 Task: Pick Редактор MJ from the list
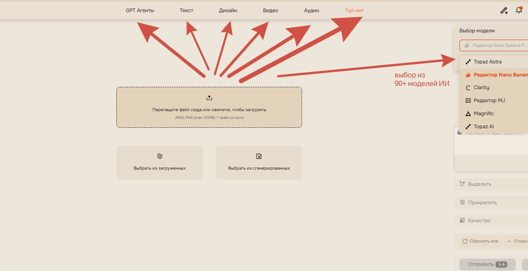pos(494,100)
